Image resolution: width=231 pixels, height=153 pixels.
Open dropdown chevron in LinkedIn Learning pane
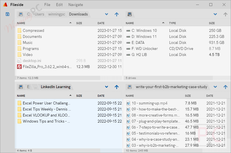[107, 87]
